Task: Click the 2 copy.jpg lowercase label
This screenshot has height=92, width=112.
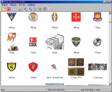Action: point(98,78)
